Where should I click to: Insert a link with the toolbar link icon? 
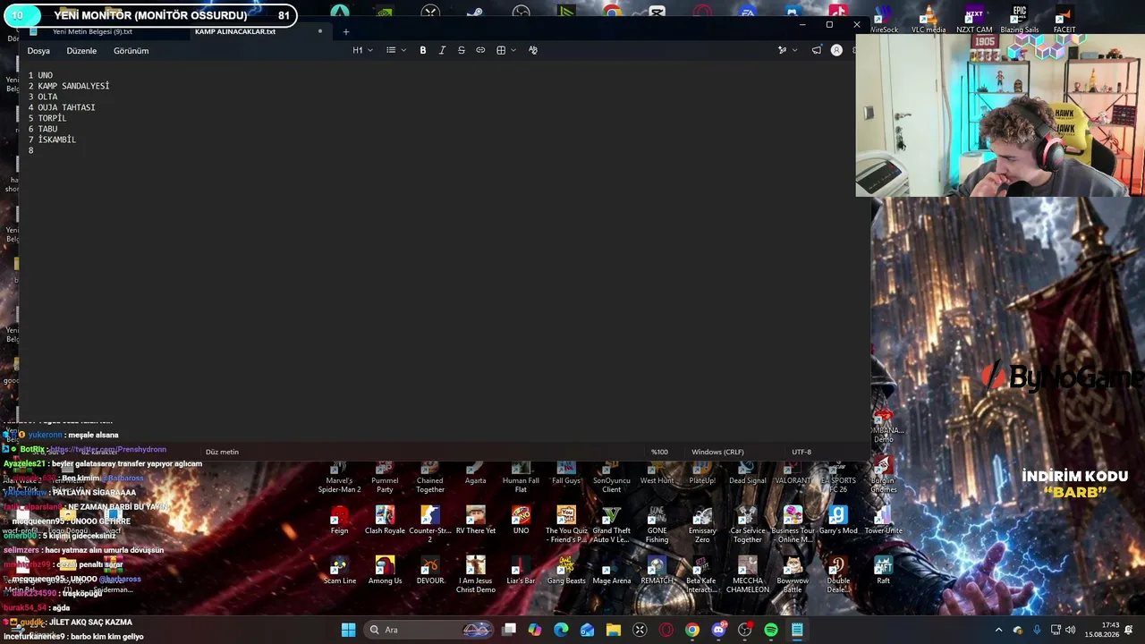pos(480,50)
